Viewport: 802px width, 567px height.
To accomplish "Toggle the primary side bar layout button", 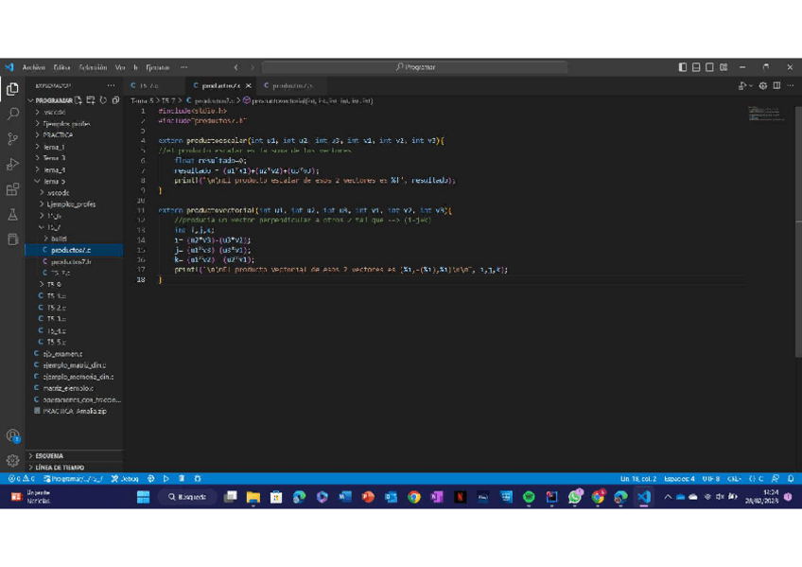I will pos(683,67).
